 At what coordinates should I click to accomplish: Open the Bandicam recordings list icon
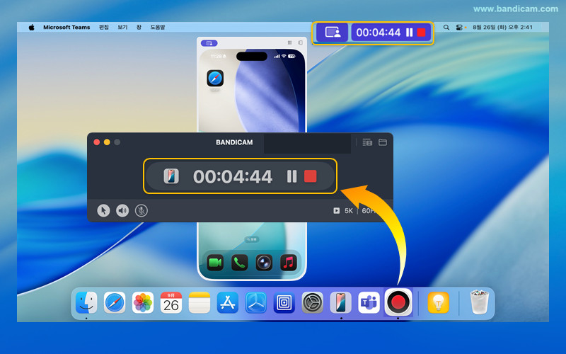click(366, 142)
